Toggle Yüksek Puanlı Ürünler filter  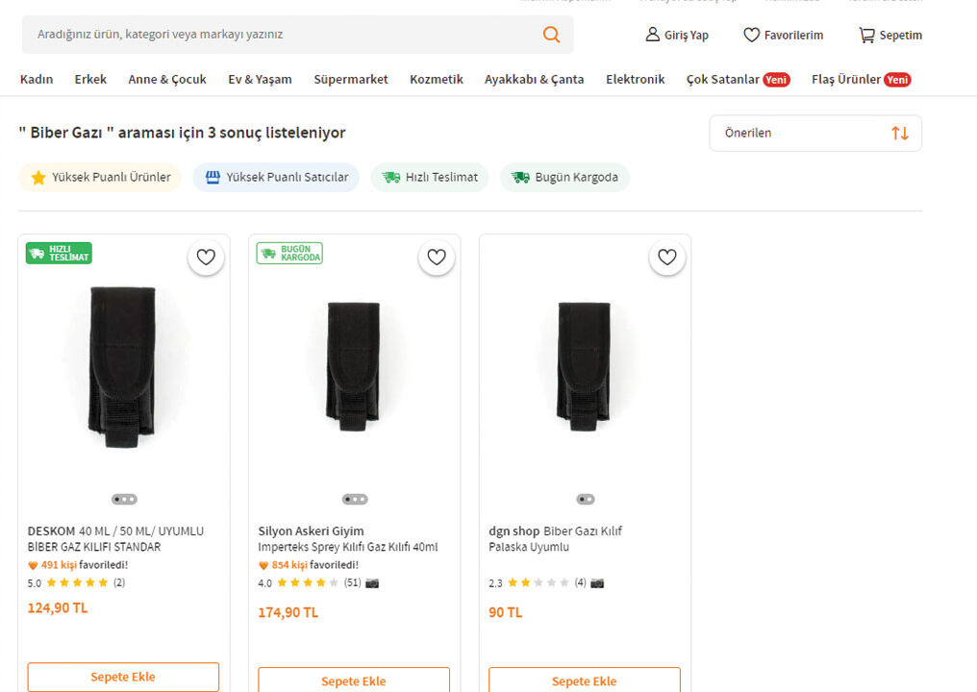click(x=101, y=177)
